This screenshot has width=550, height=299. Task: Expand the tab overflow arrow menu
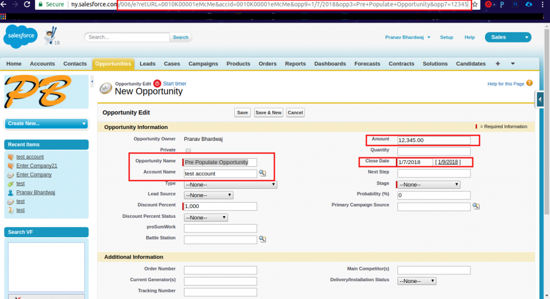pyautogui.click(x=513, y=63)
